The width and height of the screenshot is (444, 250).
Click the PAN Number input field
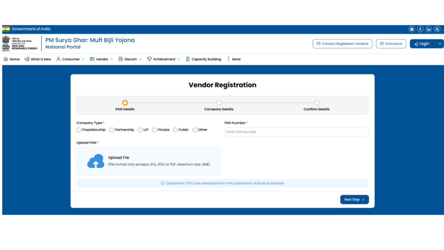(296, 132)
